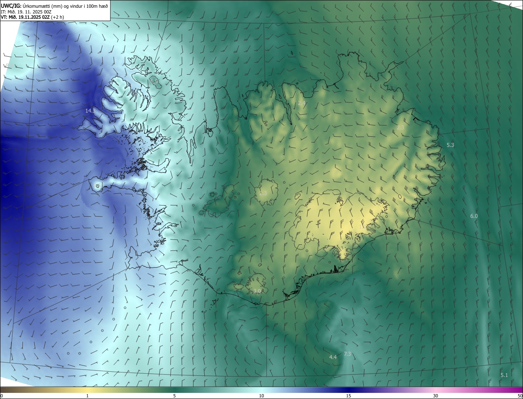The width and height of the screenshot is (523, 399).
Task: Click the 4.4 value label south of Iceland
Action: point(333,357)
